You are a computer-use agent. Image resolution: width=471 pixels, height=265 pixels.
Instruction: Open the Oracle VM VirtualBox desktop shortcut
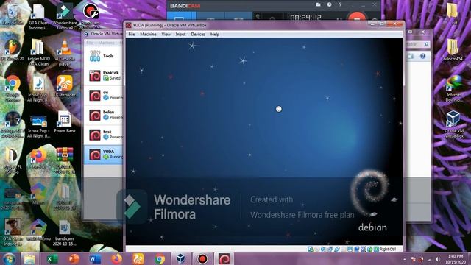point(453,124)
